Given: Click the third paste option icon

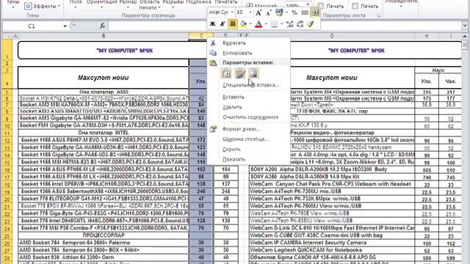Looking at the screenshot, I should [x=253, y=73].
